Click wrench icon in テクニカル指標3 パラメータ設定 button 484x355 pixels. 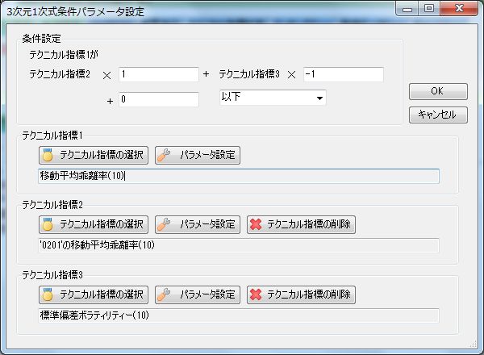click(x=164, y=294)
